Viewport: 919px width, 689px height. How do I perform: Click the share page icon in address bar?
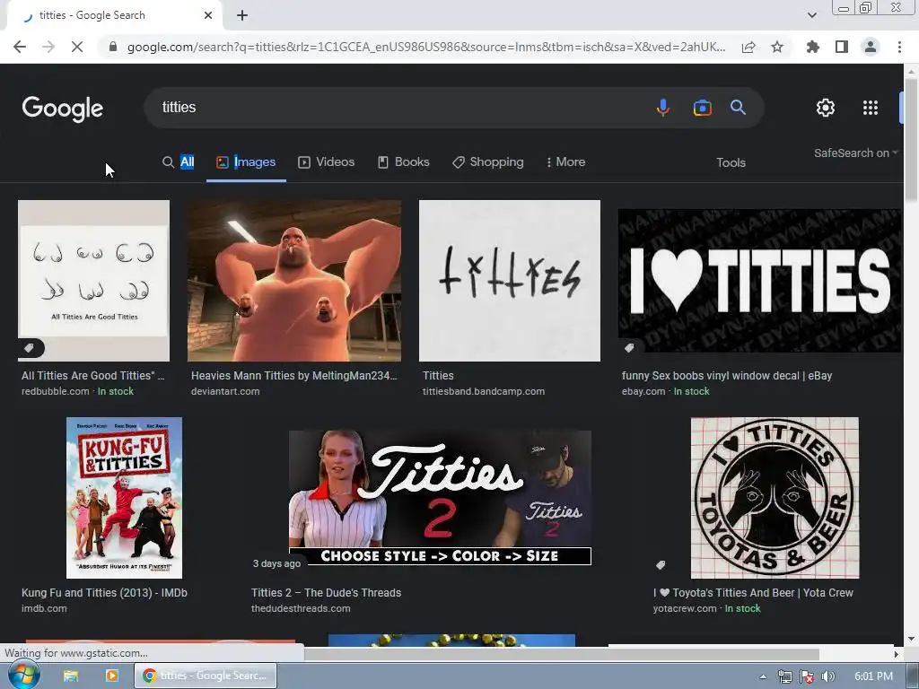point(748,47)
